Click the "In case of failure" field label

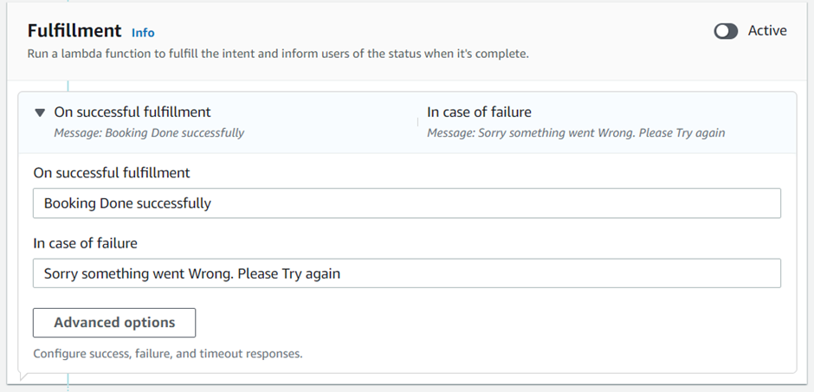[86, 243]
